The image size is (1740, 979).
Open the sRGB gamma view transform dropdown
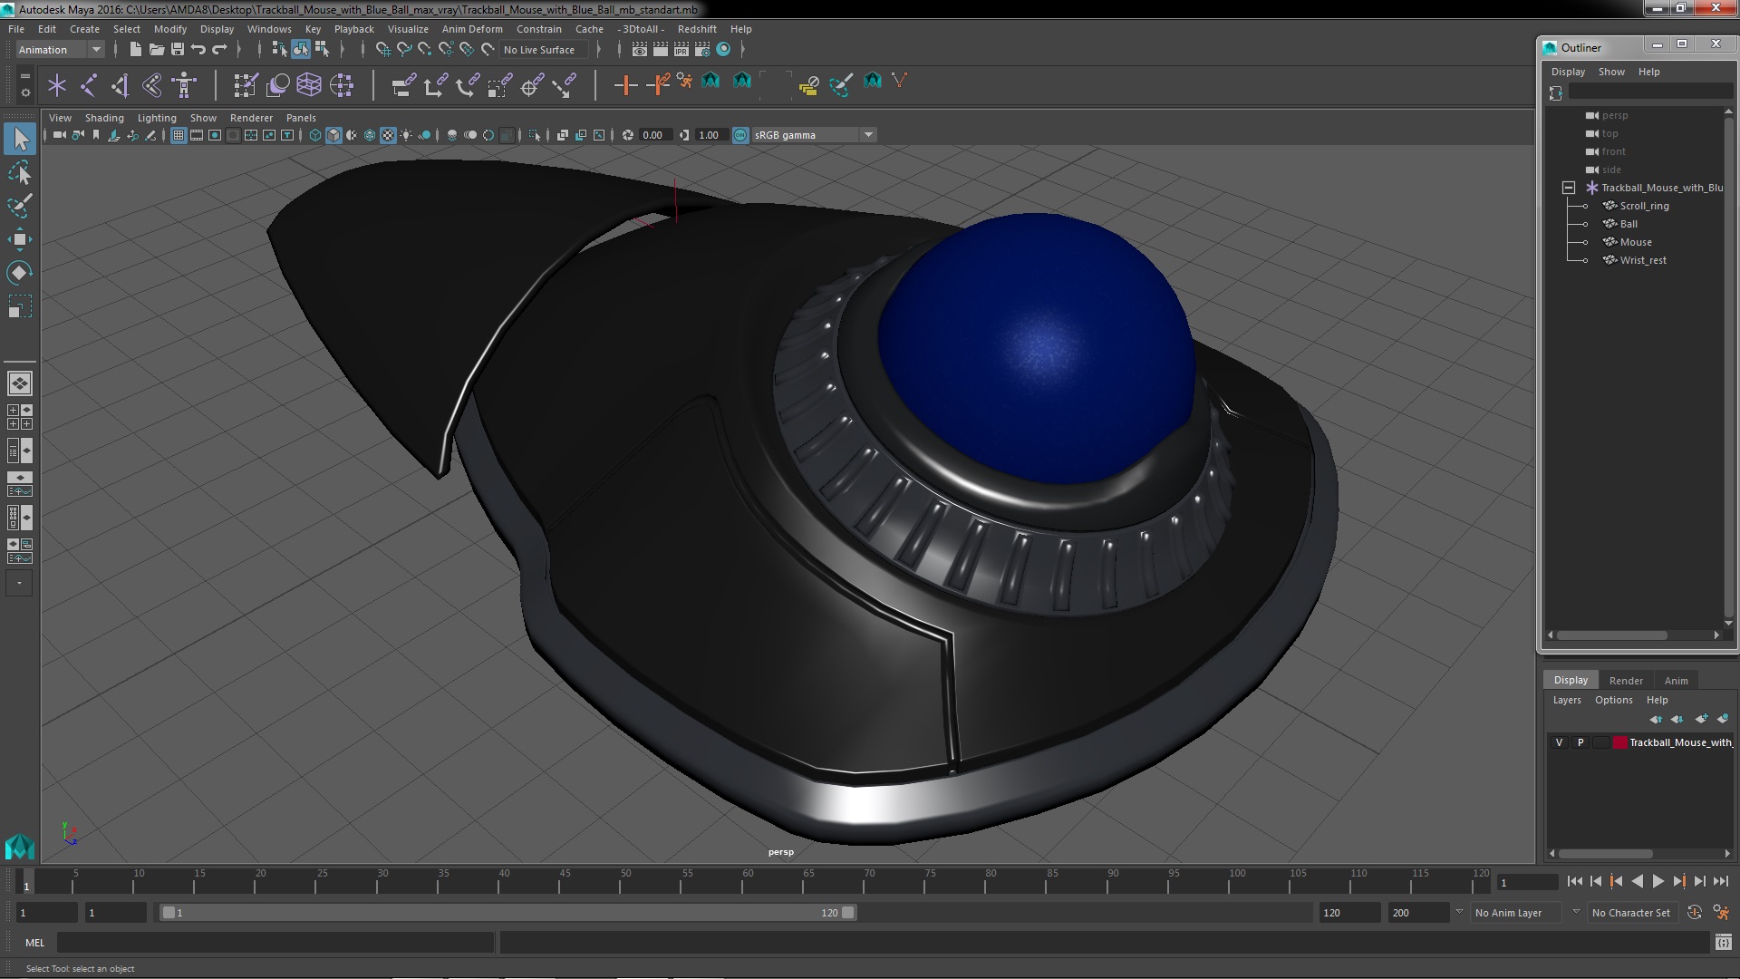814,135
